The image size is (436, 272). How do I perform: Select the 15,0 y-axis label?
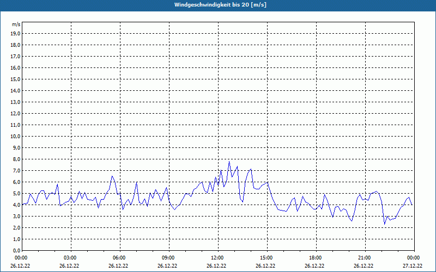click(16, 79)
